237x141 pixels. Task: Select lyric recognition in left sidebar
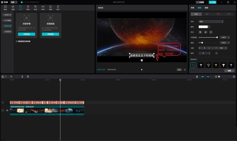point(7,32)
